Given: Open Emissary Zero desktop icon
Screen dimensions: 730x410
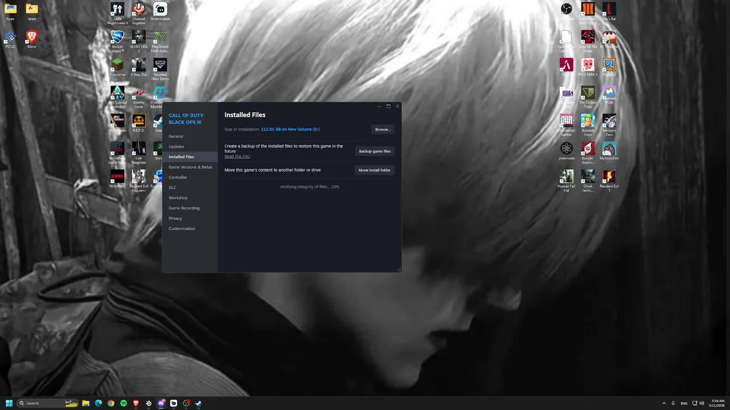Looking at the screenshot, I should (x=609, y=125).
